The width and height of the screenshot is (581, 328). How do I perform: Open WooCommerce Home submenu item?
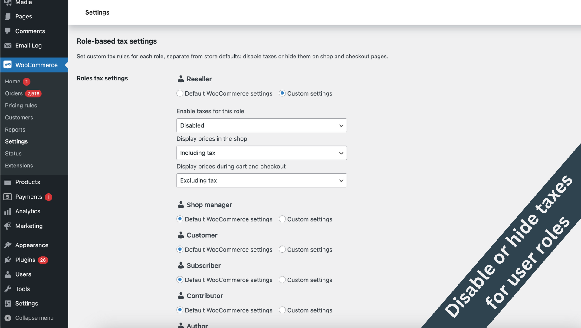pyautogui.click(x=13, y=81)
